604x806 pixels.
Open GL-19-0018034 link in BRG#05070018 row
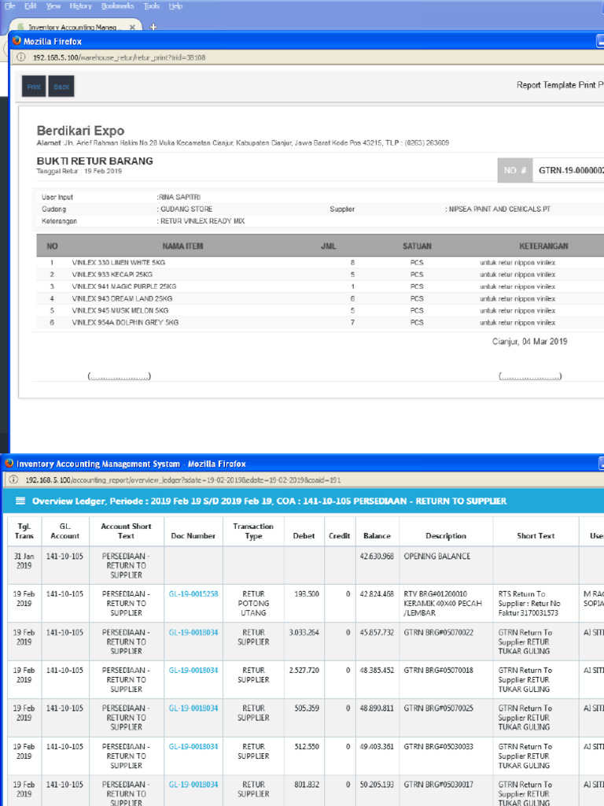point(193,671)
